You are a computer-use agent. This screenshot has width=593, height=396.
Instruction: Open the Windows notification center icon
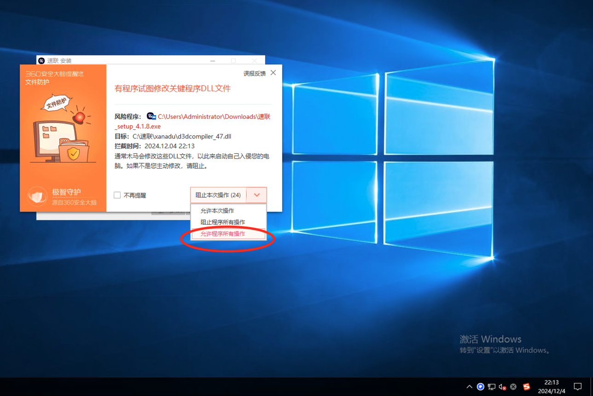578,387
